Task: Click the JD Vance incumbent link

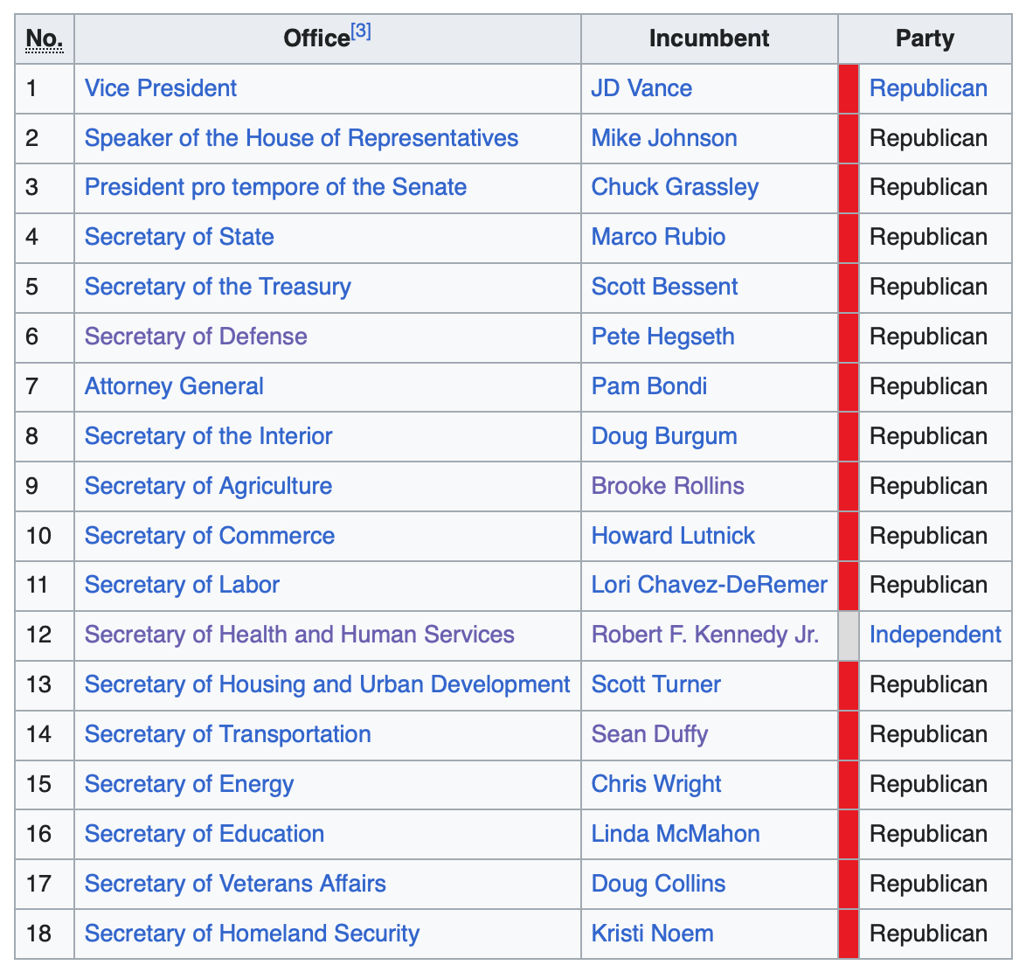Action: (x=641, y=88)
